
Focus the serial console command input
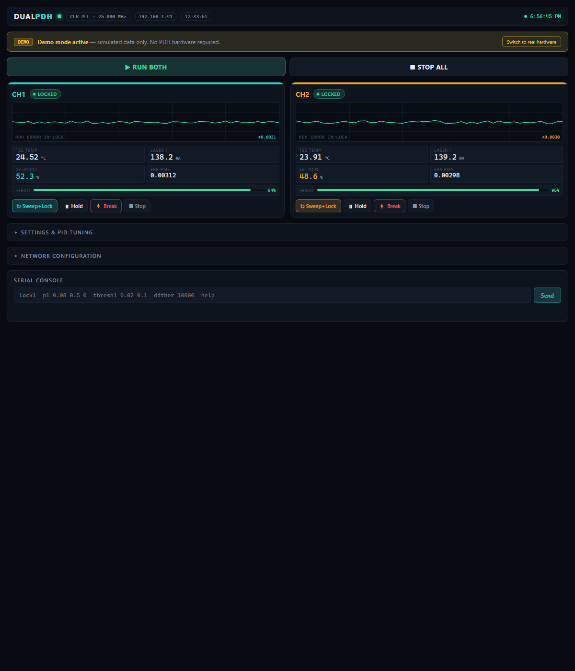[x=272, y=295]
